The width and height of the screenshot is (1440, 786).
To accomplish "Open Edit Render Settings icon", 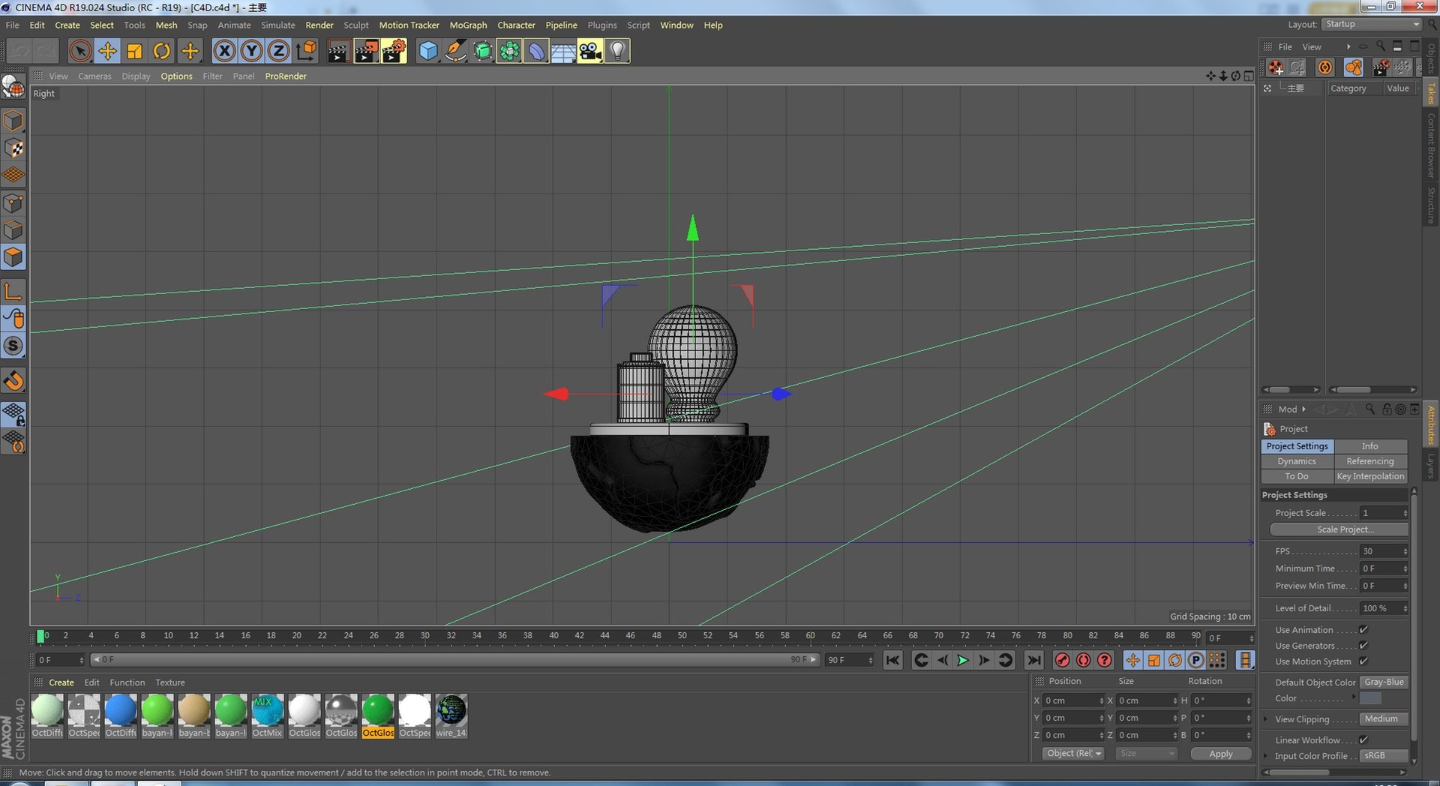I will pos(394,51).
